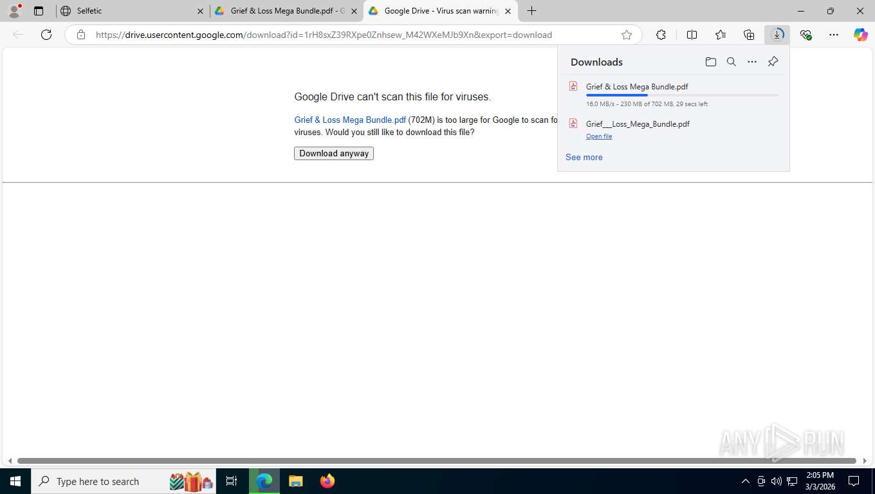Close the Virus scan warning tab
875x494 pixels.
508,11
